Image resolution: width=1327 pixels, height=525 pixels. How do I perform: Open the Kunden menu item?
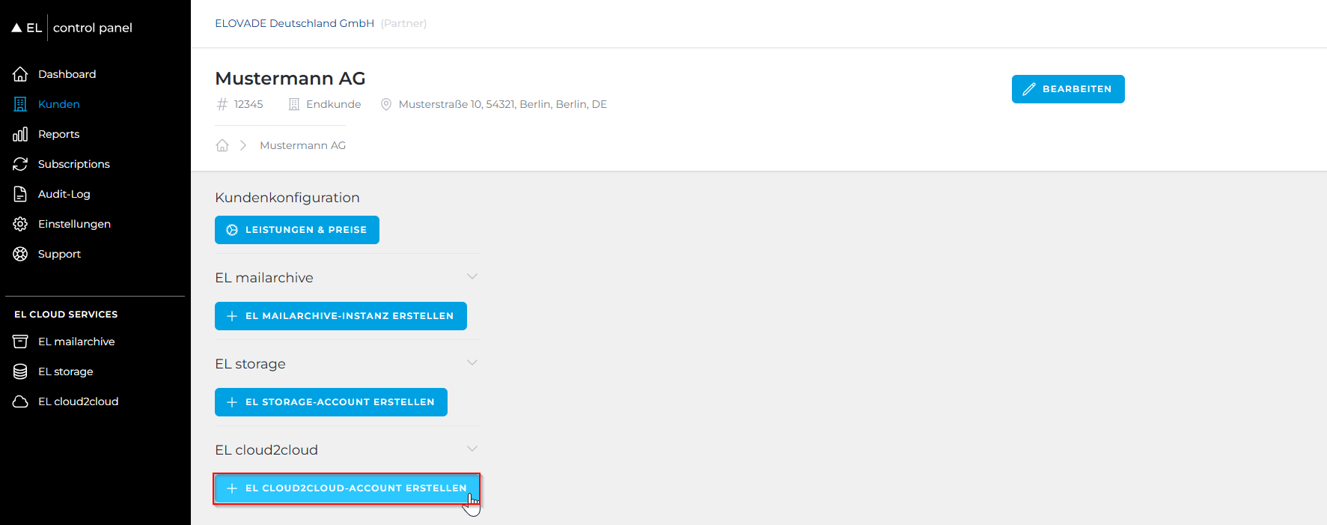click(58, 104)
